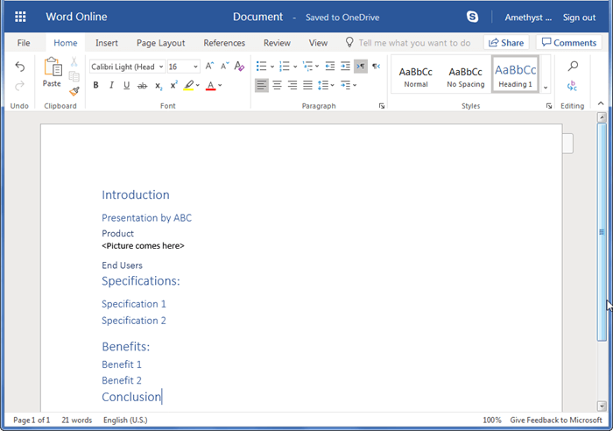Click the Paste clipboard icon
613x431 pixels.
[x=52, y=72]
